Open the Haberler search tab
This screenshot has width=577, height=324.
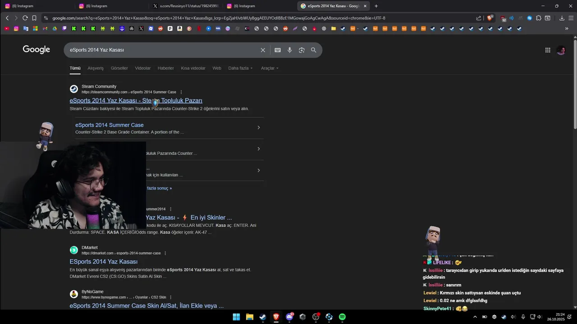click(166, 68)
